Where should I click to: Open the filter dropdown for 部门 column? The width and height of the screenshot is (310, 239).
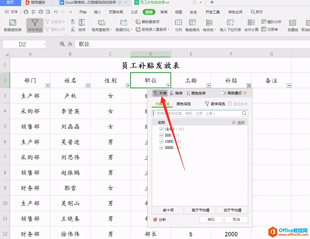(48, 86)
